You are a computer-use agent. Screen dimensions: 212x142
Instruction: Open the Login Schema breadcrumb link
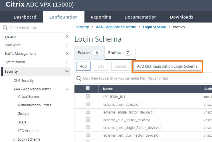click(x=154, y=27)
